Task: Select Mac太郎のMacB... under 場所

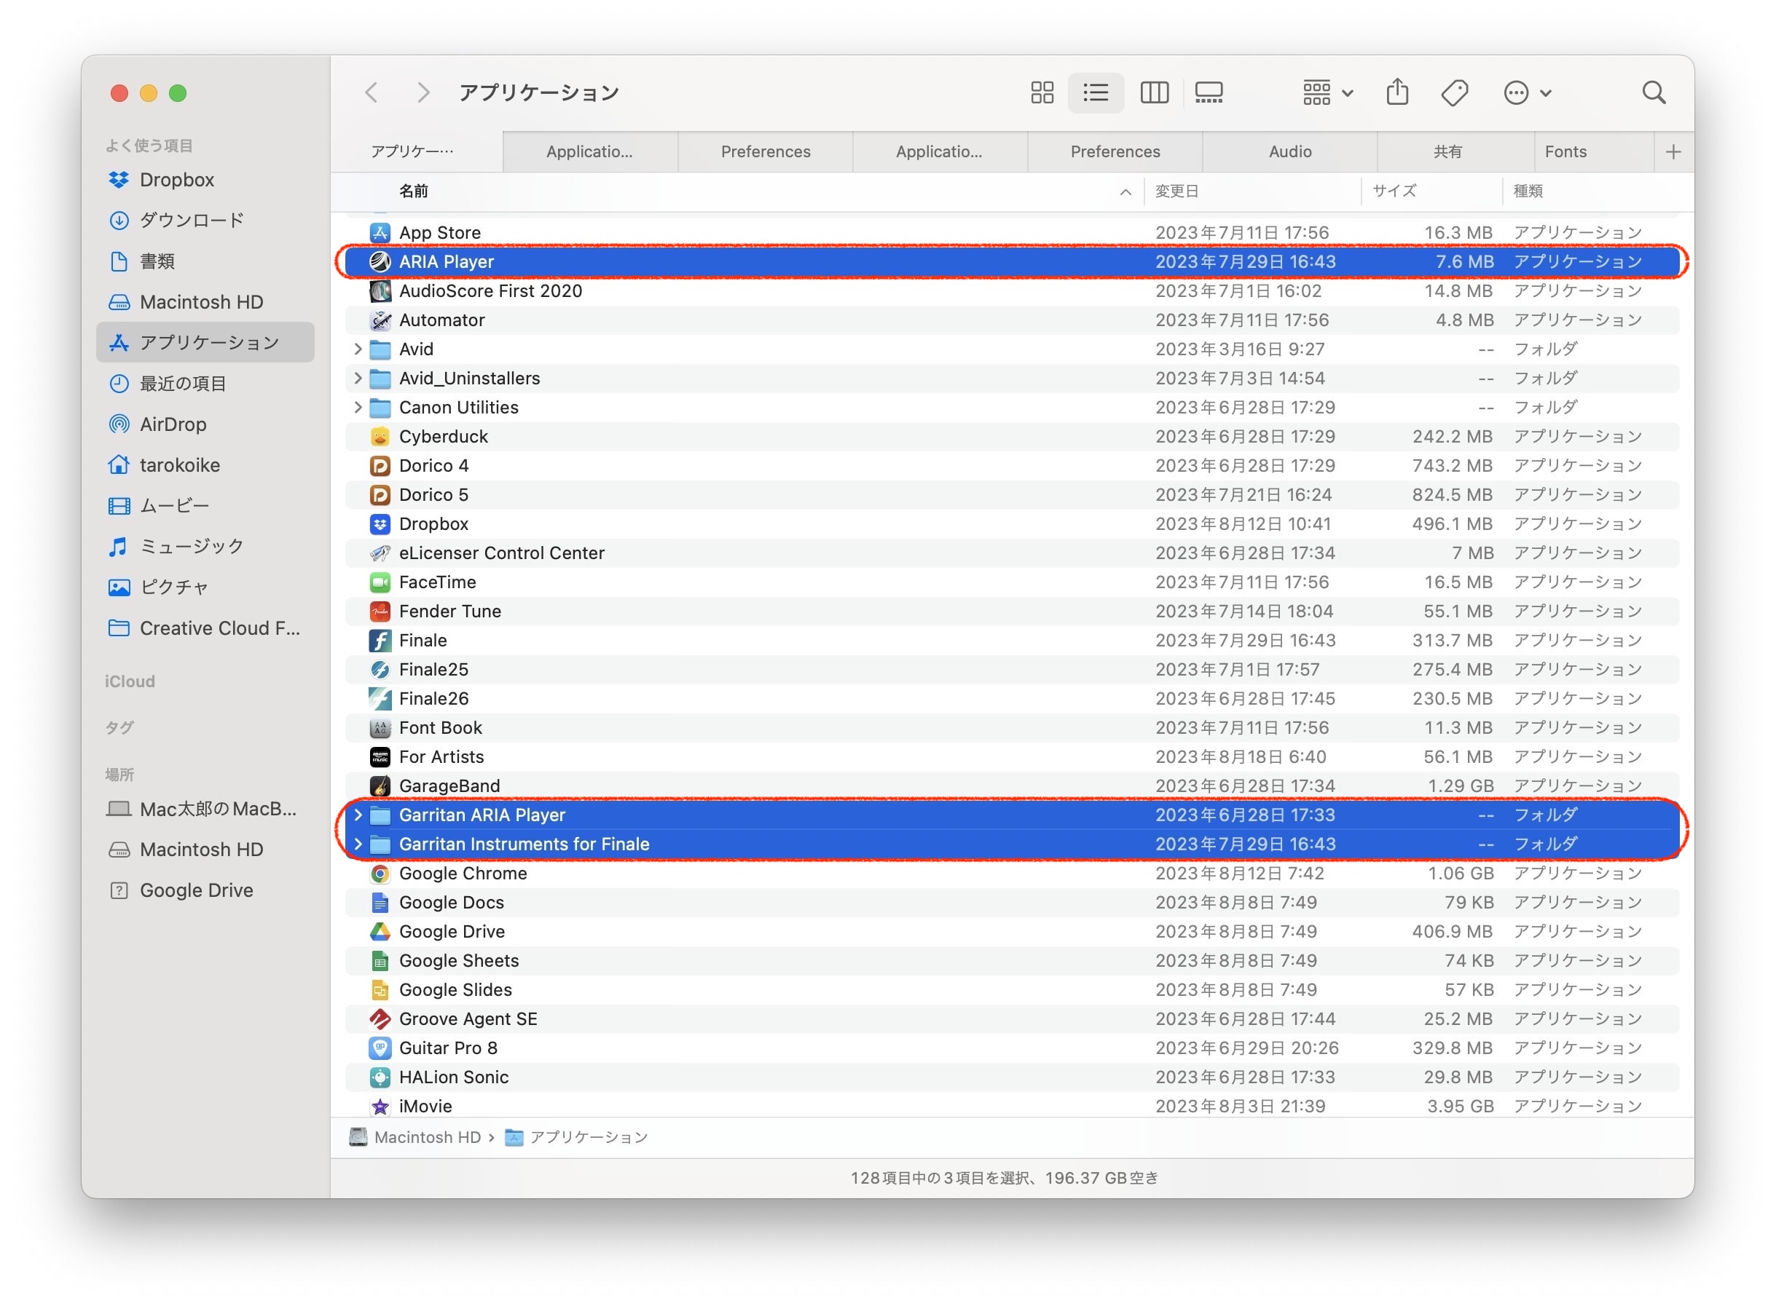Action: pos(205,810)
